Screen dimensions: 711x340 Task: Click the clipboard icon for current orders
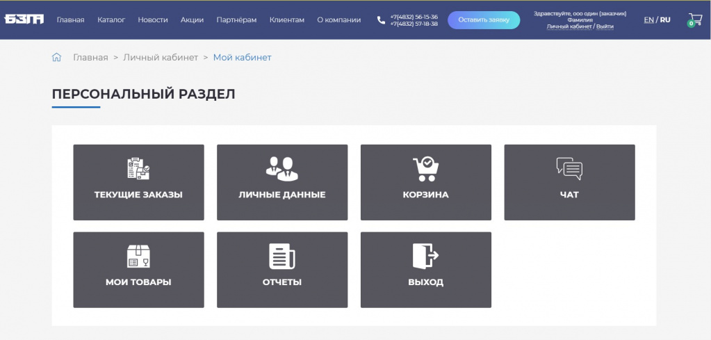[x=138, y=168]
